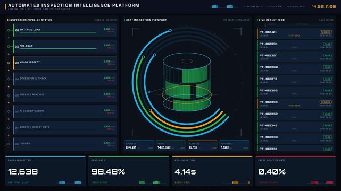
Task: Click the Live Result Feed panel title
Action: (272, 20)
